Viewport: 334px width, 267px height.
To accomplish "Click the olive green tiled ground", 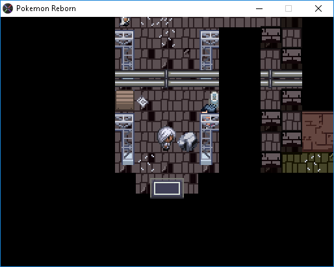I will click(307, 163).
